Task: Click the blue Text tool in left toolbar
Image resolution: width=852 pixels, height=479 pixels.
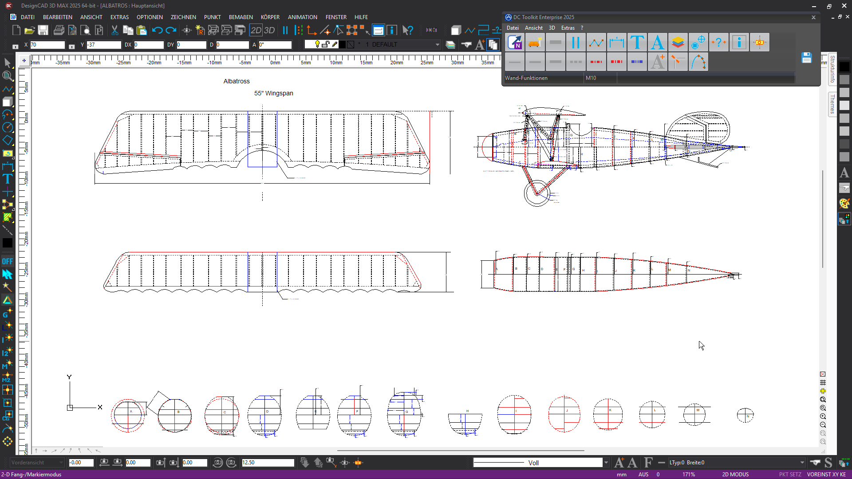Action: [7, 179]
